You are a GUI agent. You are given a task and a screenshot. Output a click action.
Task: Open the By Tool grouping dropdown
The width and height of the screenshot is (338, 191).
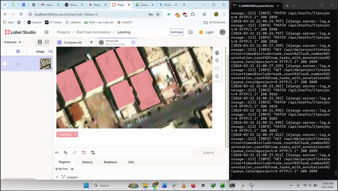tap(62, 169)
